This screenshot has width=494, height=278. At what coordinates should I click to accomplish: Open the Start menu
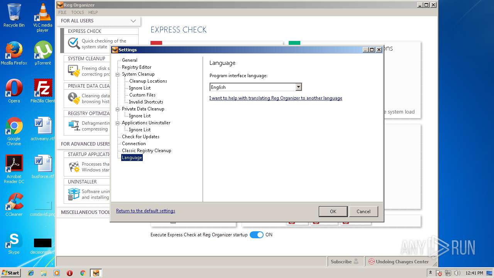[11, 273]
